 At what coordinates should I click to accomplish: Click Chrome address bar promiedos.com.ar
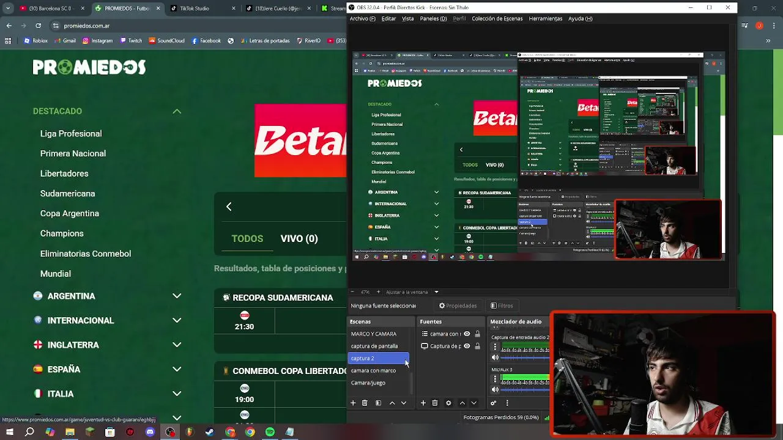(87, 26)
